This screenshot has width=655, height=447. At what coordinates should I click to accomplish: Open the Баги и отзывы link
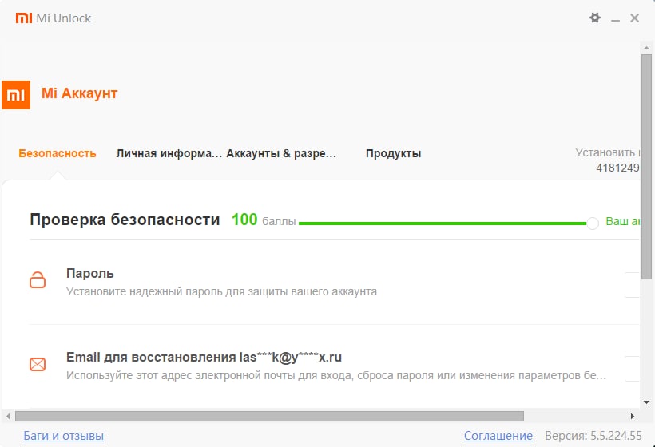tap(63, 436)
